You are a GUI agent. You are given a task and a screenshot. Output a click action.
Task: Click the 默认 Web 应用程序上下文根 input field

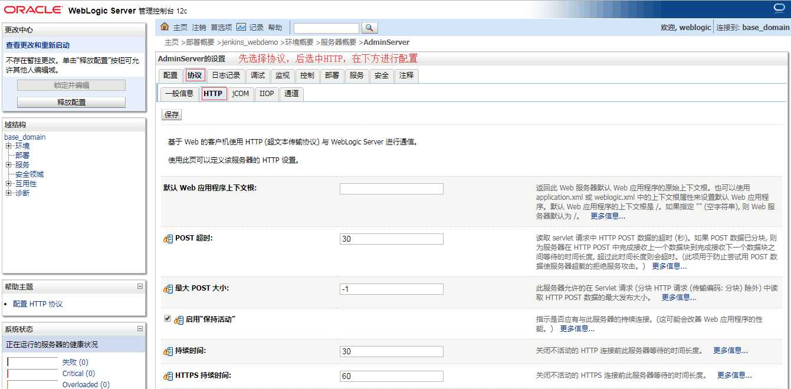pos(392,189)
